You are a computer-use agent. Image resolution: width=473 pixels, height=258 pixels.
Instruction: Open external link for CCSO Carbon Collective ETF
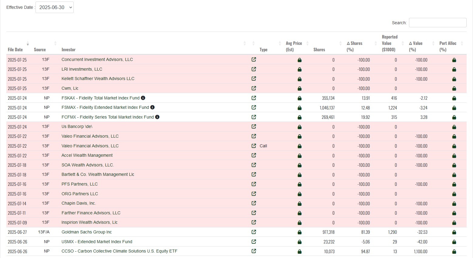coord(254,251)
